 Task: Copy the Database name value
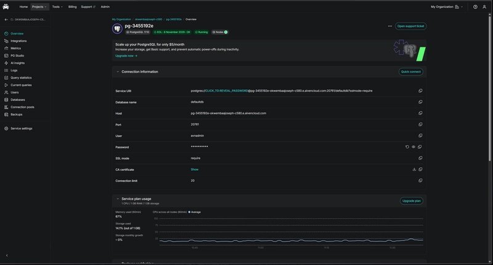click(x=420, y=102)
